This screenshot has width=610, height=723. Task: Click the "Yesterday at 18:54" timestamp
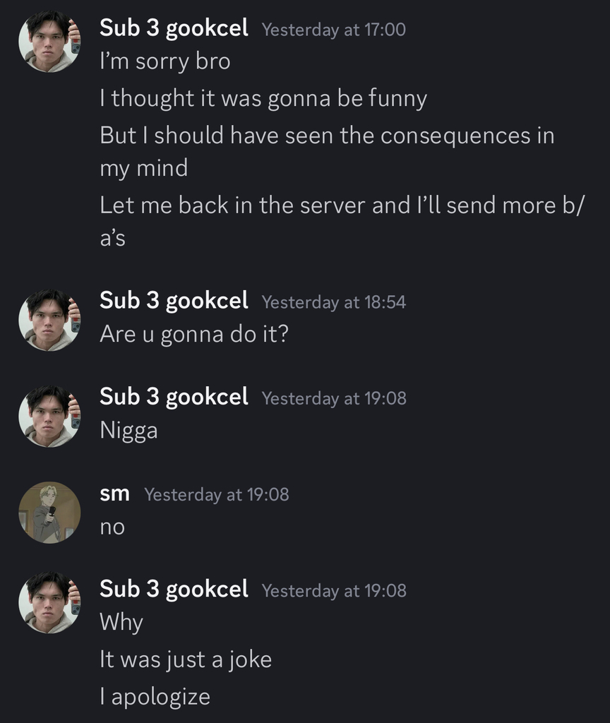[333, 302]
